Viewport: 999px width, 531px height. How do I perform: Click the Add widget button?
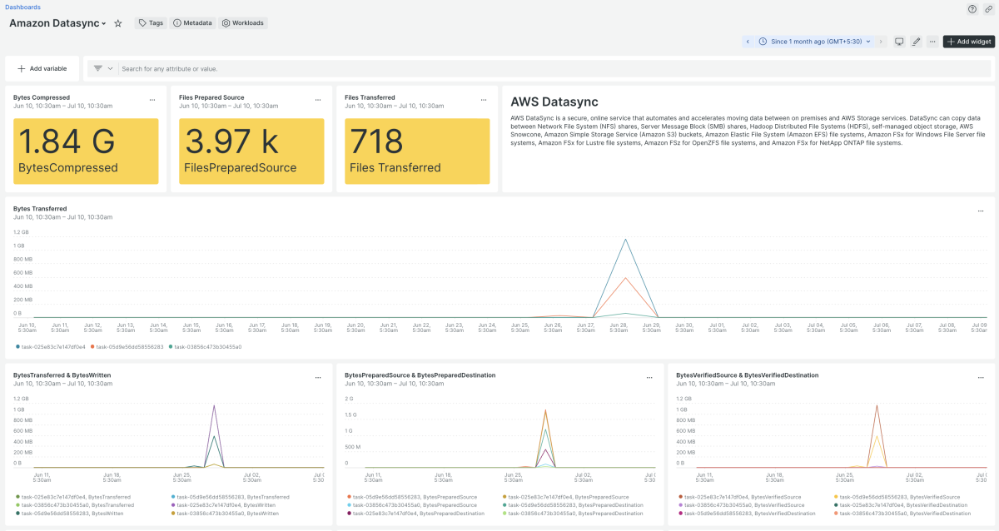(969, 41)
